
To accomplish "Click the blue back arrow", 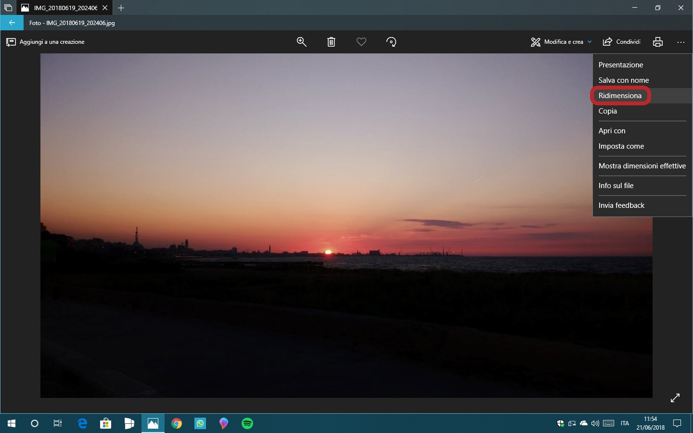I will tap(12, 23).
